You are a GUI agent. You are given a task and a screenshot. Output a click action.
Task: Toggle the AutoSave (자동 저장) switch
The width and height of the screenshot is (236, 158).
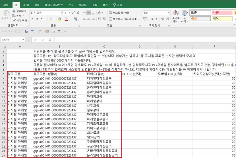[x=18, y=31]
